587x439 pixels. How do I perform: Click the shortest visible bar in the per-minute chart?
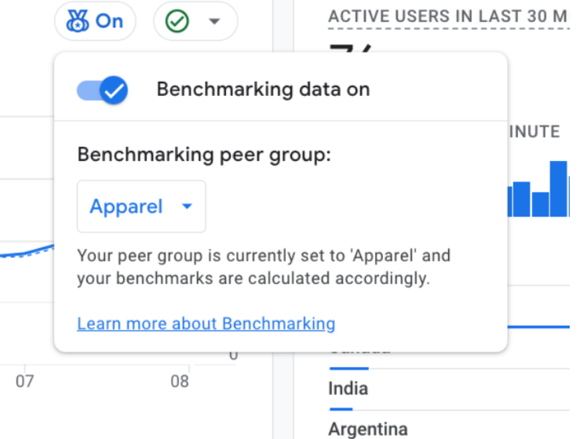click(x=540, y=204)
